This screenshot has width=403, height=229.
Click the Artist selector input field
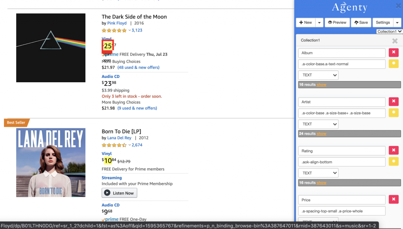coord(341,113)
